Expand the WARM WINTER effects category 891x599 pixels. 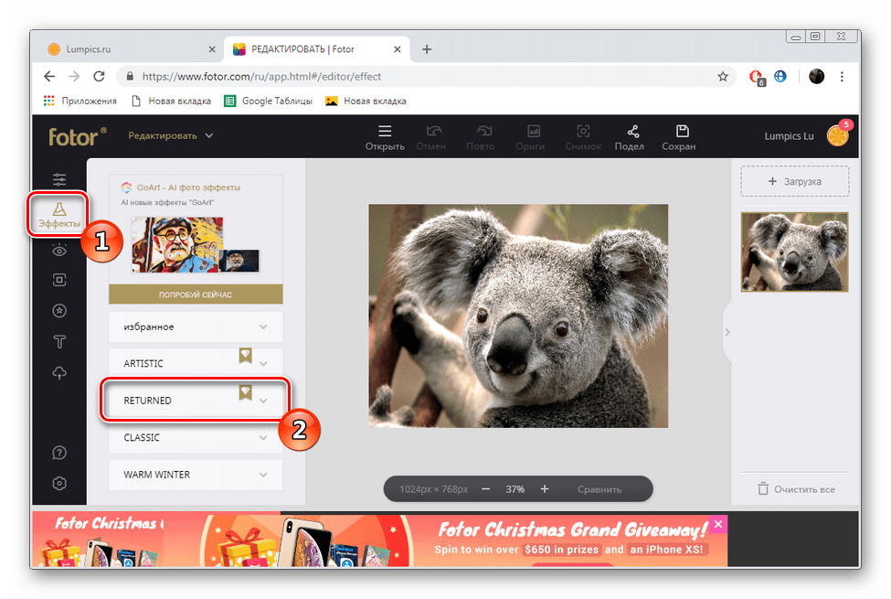196,475
